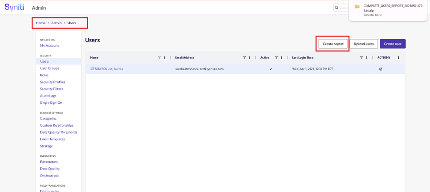
Task: Open the Actions column kebab menu
Action: pos(398,58)
